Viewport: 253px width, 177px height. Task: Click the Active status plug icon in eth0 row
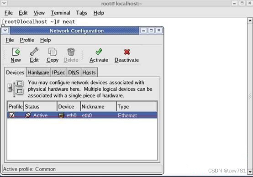point(28,115)
